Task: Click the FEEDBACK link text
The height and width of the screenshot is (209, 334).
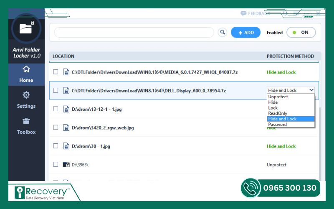Action: [259, 13]
